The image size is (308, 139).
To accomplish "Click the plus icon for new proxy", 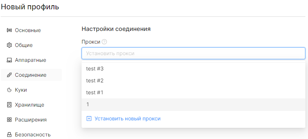I will click(x=89, y=119).
